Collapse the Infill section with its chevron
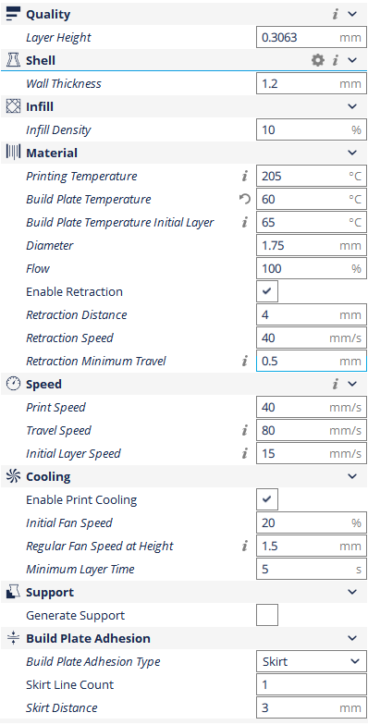368x725 pixels. [x=352, y=106]
